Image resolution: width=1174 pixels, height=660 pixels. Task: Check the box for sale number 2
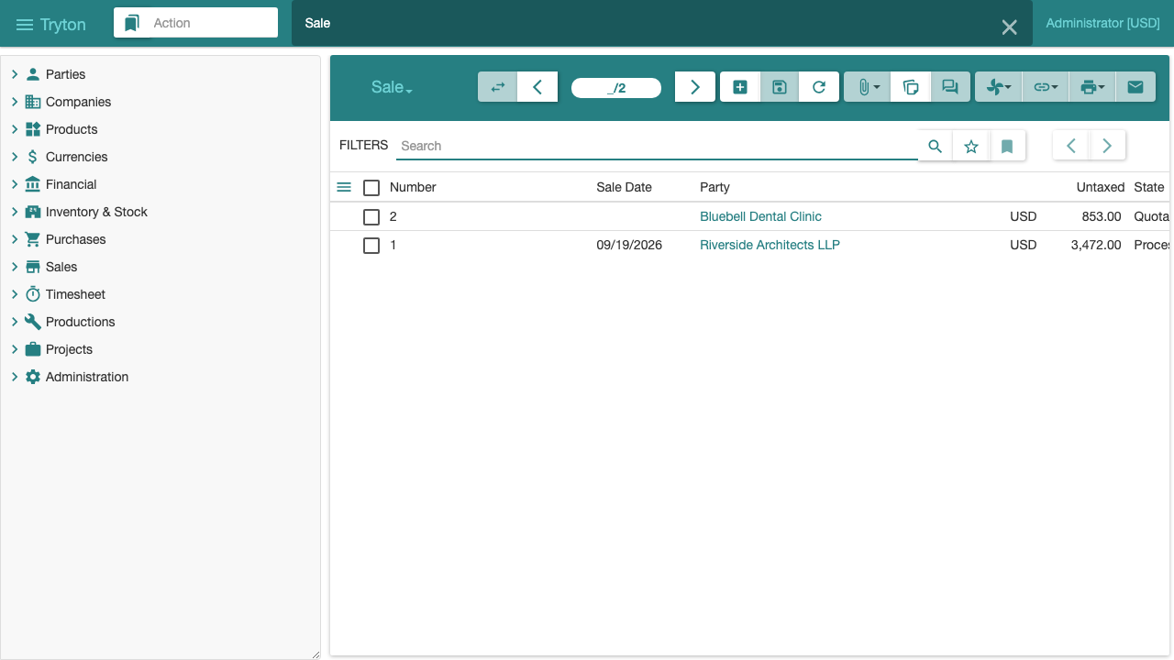(371, 217)
